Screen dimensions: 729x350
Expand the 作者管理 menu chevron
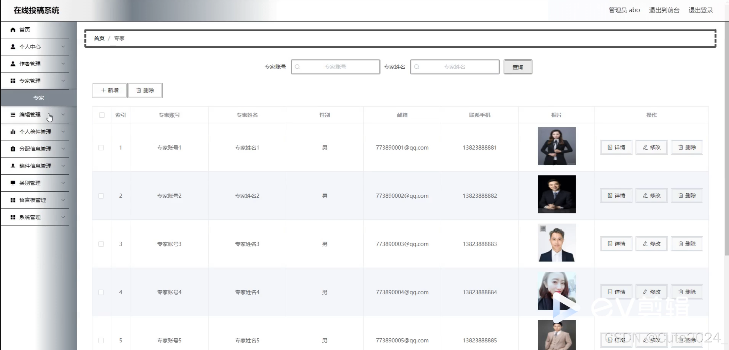(x=63, y=64)
